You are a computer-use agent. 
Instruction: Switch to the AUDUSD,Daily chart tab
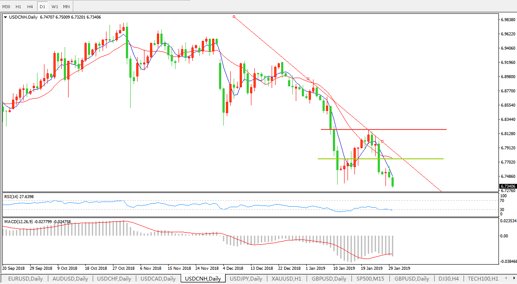pos(70,278)
